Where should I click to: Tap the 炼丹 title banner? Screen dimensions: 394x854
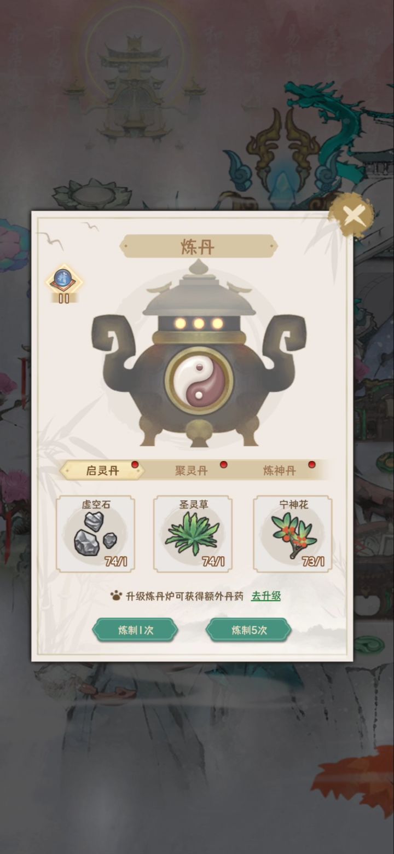(198, 247)
